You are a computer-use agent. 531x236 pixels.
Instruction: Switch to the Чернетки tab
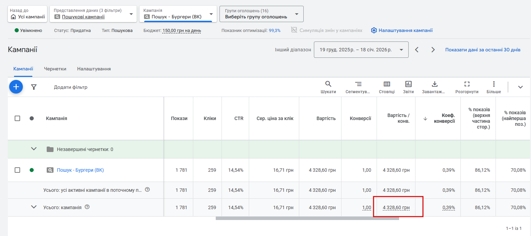pos(55,69)
